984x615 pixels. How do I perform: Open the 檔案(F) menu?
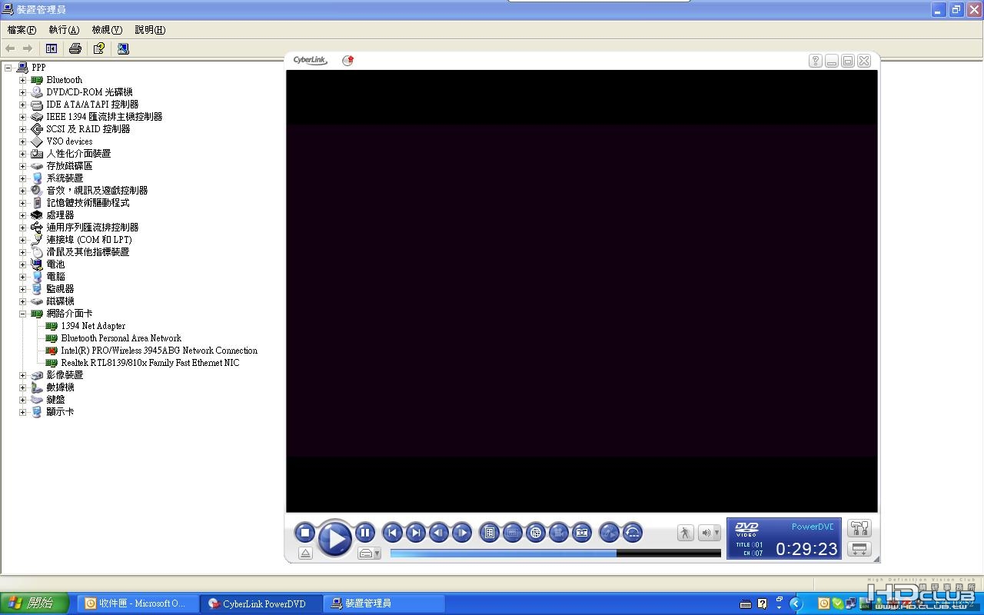pyautogui.click(x=22, y=30)
